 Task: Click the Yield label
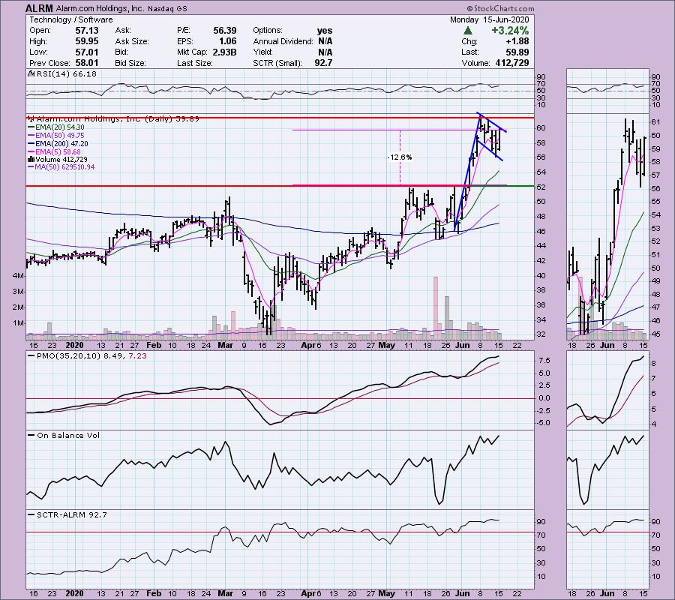point(263,52)
